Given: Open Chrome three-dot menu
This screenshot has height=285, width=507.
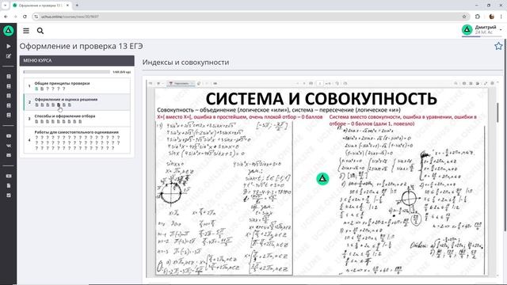Looking at the screenshot, I should (x=501, y=17).
